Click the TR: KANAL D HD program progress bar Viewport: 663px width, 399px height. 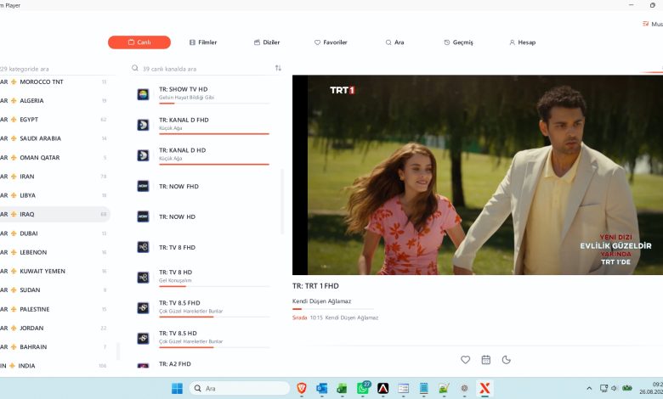pos(214,164)
